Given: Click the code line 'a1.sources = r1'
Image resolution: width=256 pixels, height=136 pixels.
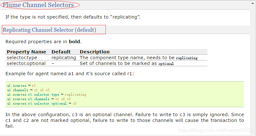Looking at the screenshot, I should tap(22, 86).
